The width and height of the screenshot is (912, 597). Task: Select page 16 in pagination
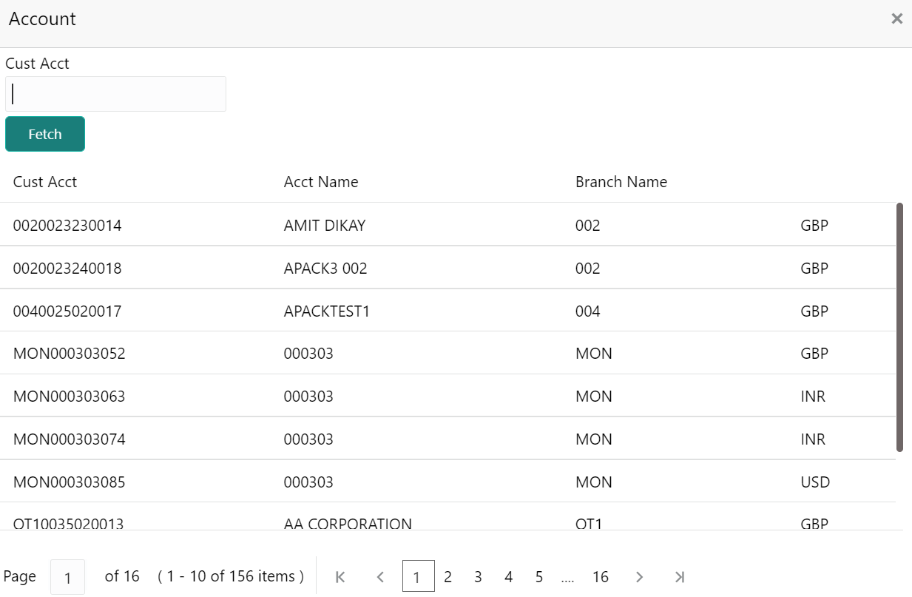(x=601, y=577)
